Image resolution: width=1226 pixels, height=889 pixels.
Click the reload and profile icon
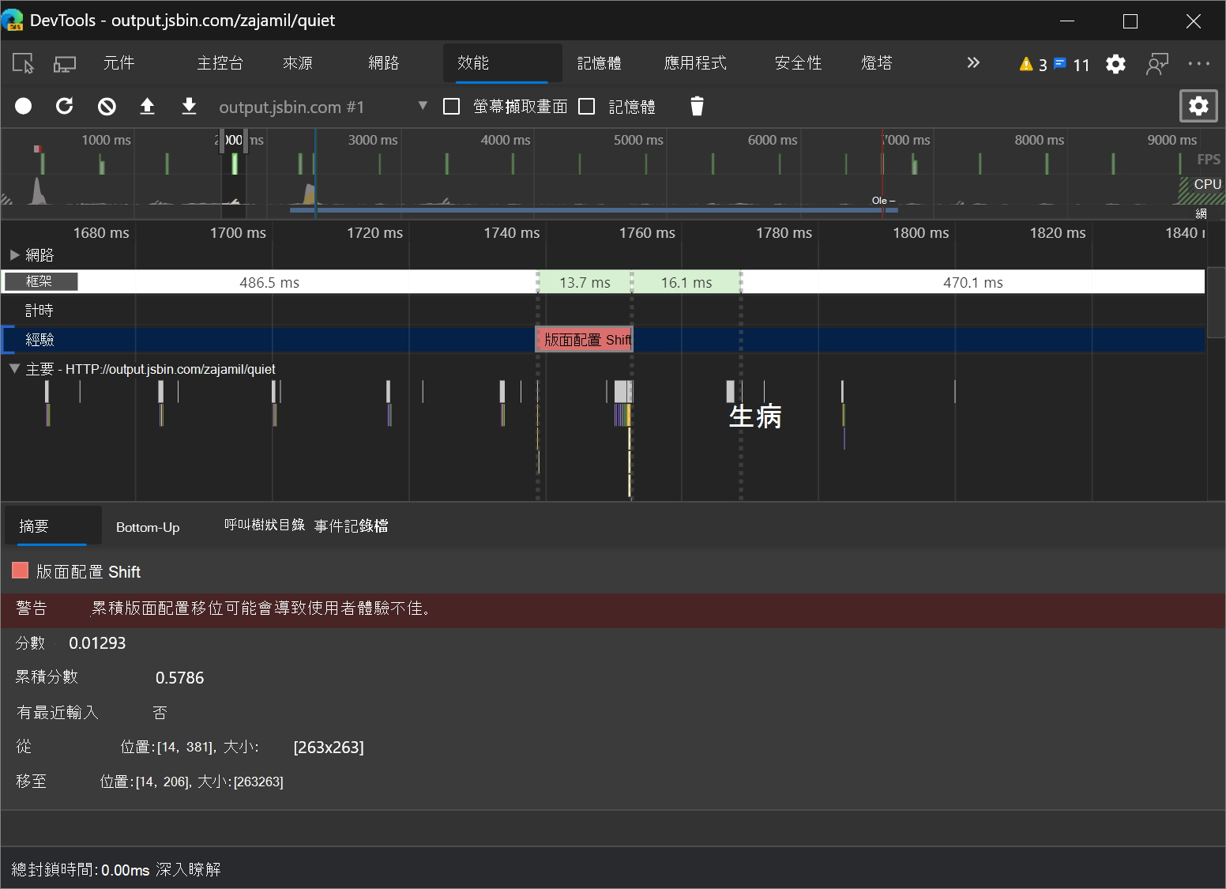65,106
